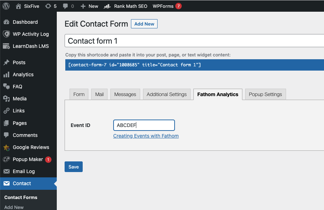Viewport: 324px width, 210px height.
Task: Click the Email Log envelope icon
Action: (x=6, y=171)
